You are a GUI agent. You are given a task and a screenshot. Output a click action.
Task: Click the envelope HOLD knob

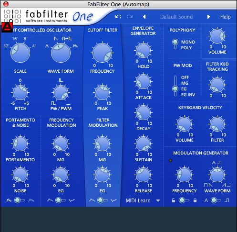[143, 50]
